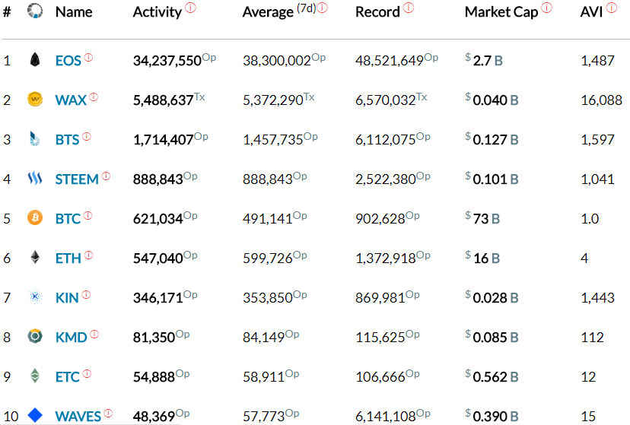Click STEEM market cap $0.101 B
This screenshot has height=425, width=630.
tap(492, 179)
